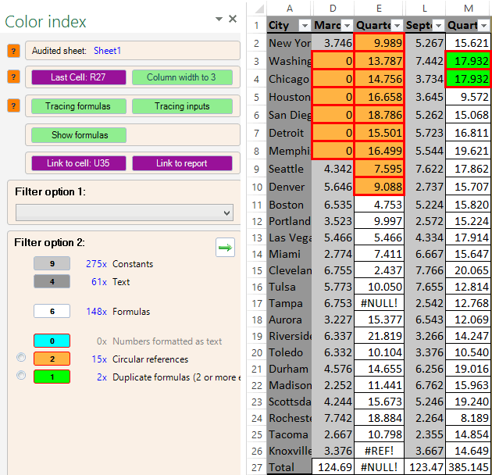The width and height of the screenshot is (492, 475).
Task: Click the 20.065 cell in Cleveland row
Action: pyautogui.click(x=468, y=270)
